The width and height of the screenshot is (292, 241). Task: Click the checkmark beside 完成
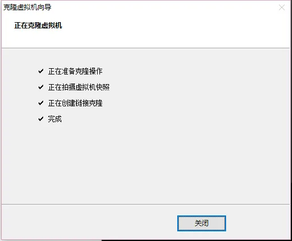pyautogui.click(x=41, y=119)
